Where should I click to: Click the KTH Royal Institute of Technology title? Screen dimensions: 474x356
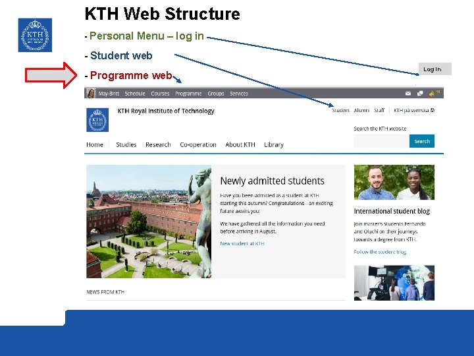(166, 111)
